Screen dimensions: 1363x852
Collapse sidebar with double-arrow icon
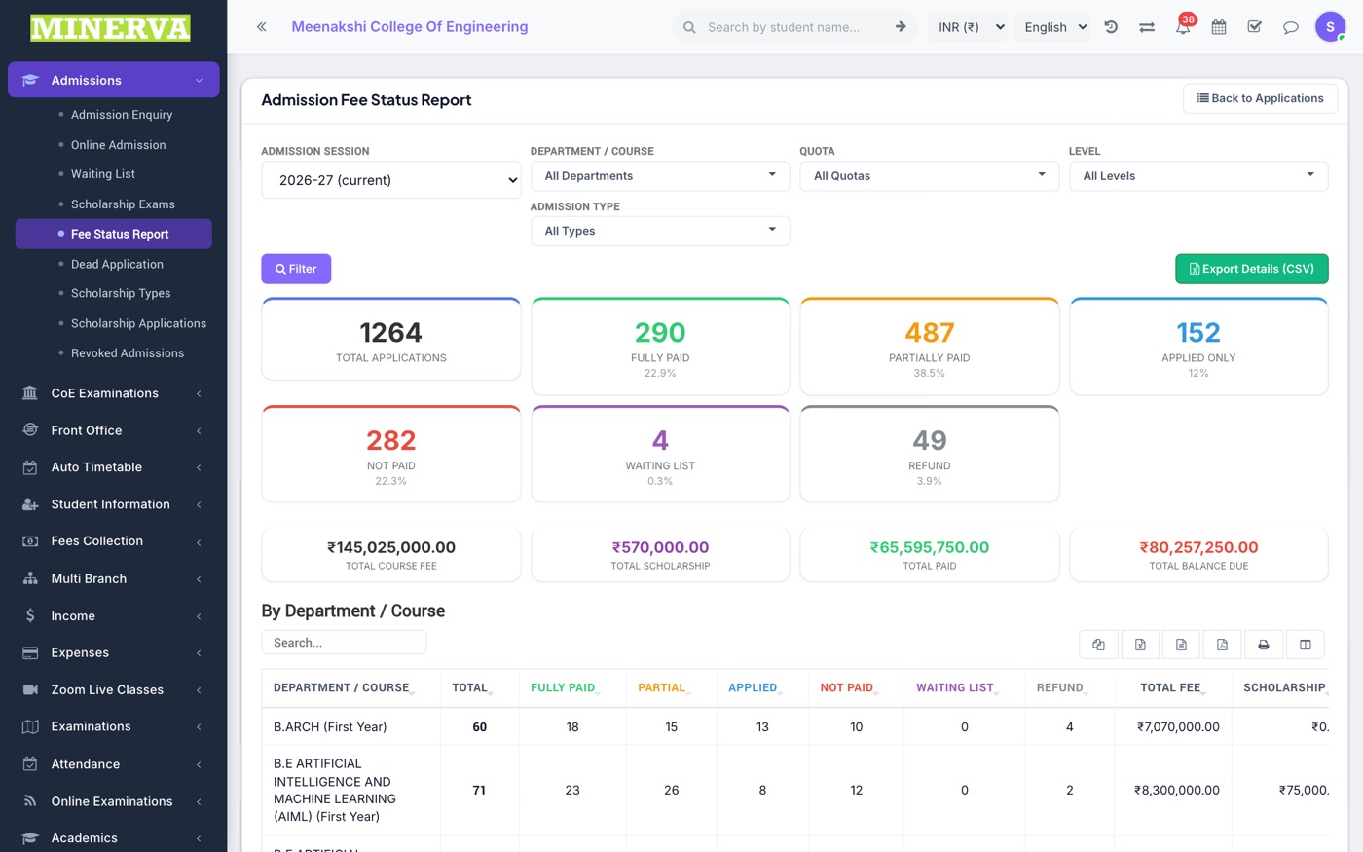tap(261, 27)
